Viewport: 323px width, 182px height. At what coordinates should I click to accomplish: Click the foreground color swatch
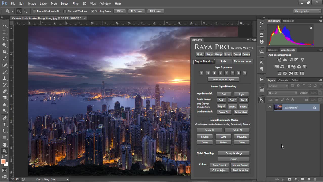[3, 162]
